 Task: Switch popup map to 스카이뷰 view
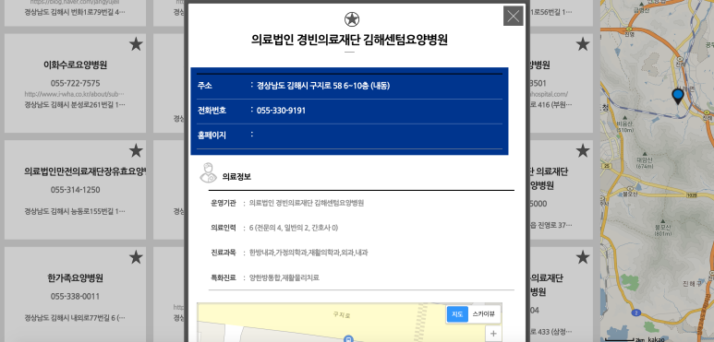tap(484, 313)
